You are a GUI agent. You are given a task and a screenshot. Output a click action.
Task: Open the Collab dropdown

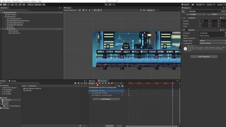(185, 5)
